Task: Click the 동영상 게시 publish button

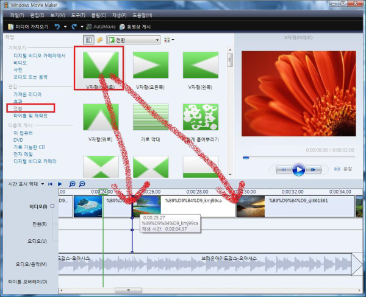Action: [x=135, y=27]
